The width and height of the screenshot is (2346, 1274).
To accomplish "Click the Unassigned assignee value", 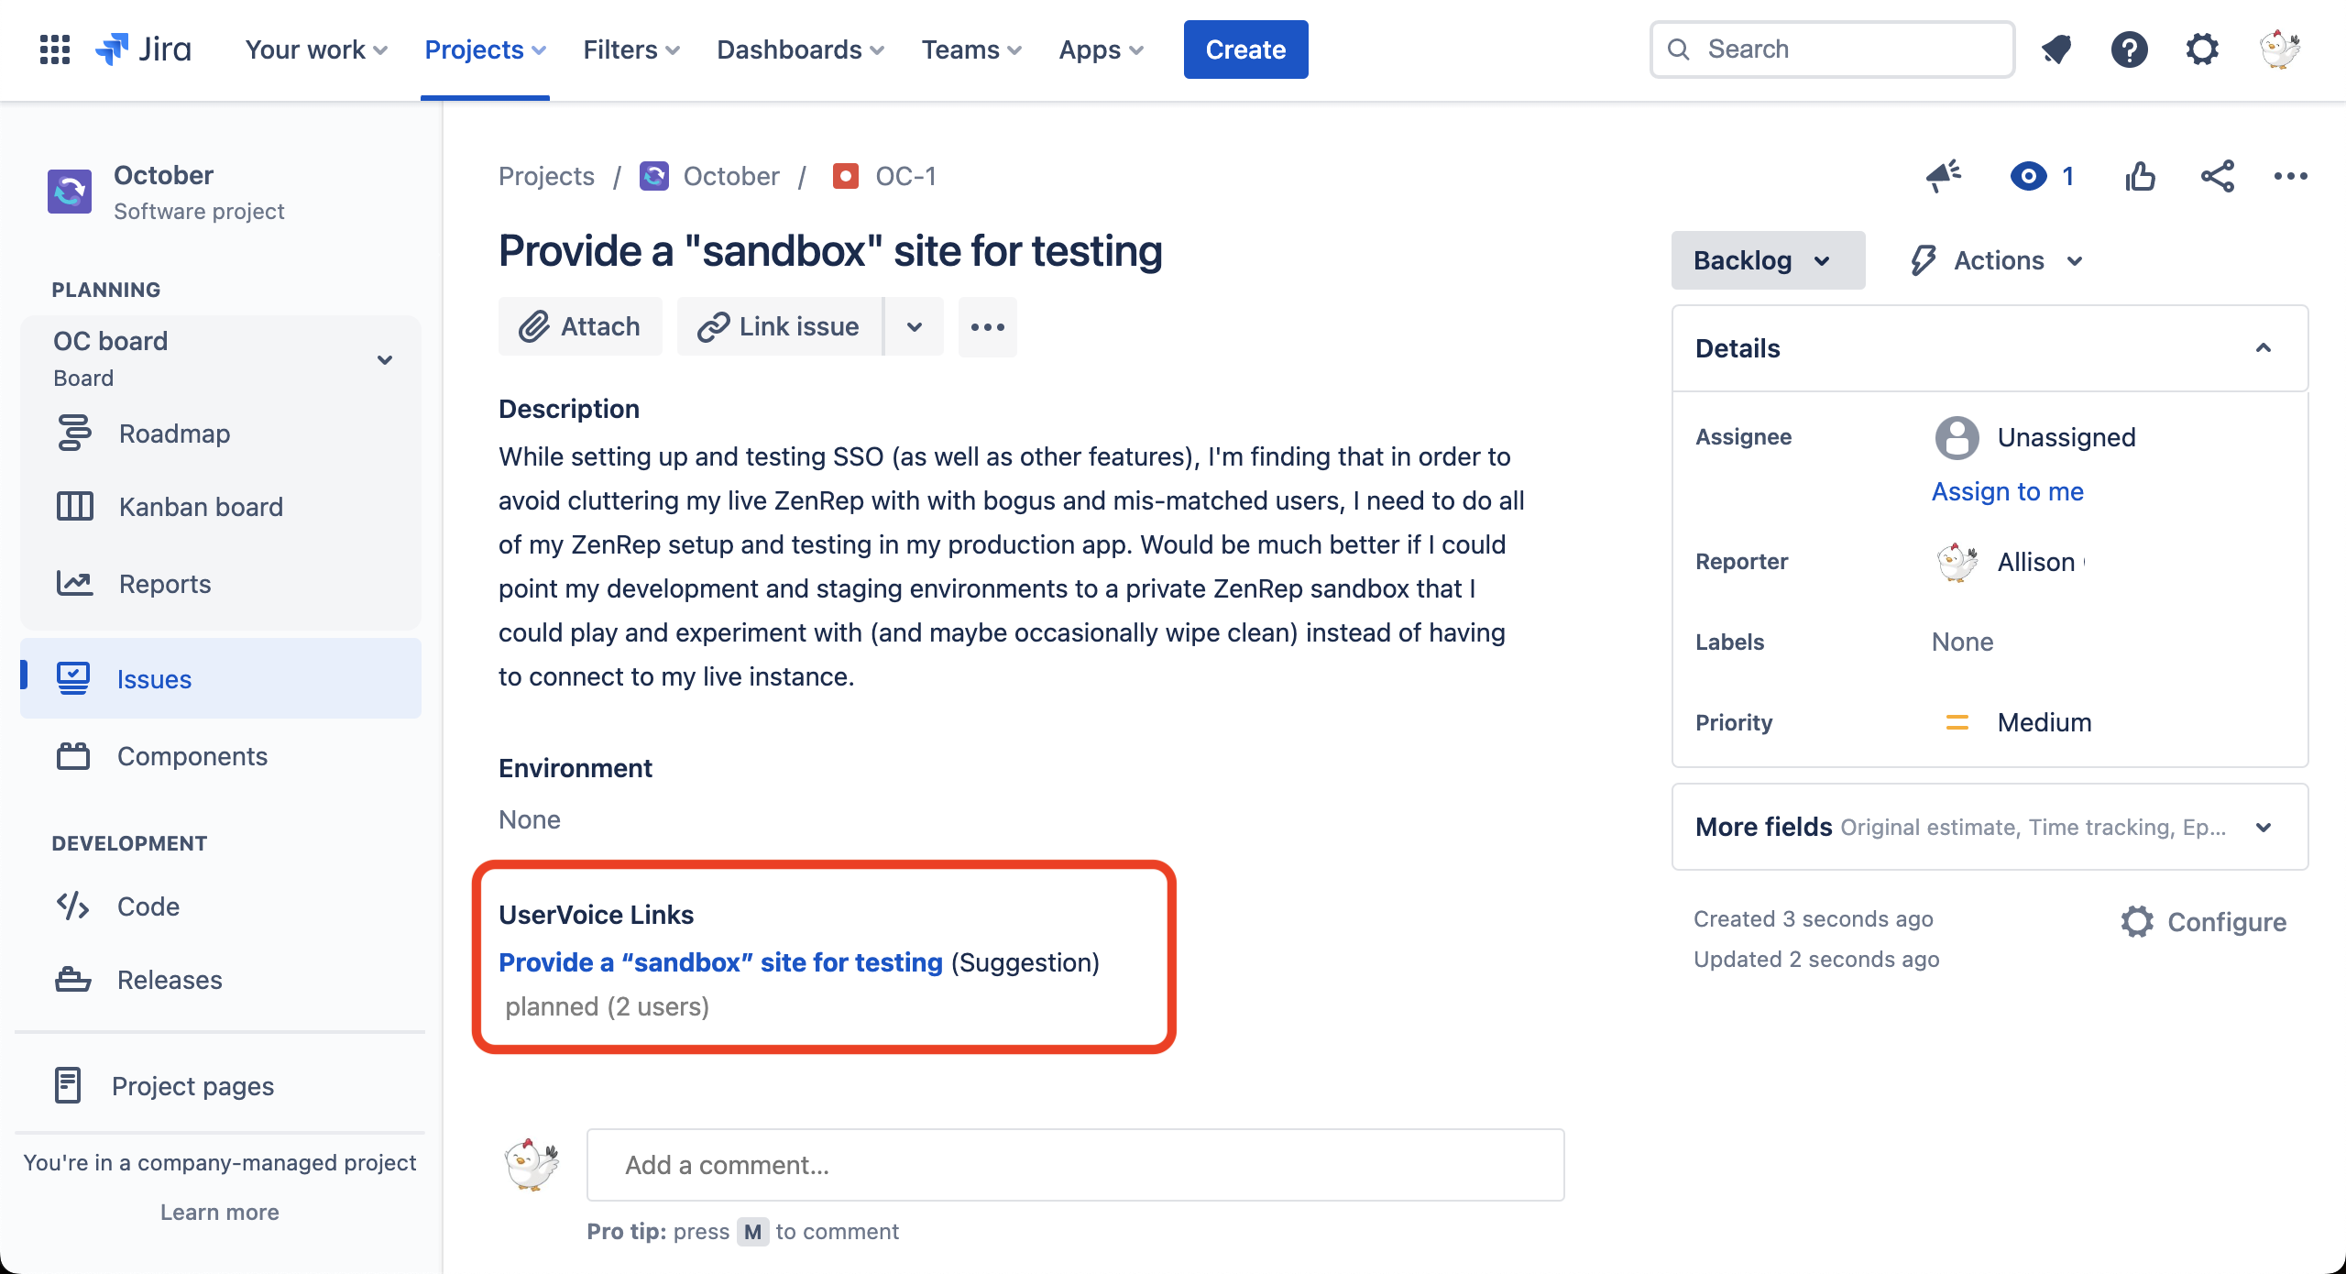I will coord(2066,437).
